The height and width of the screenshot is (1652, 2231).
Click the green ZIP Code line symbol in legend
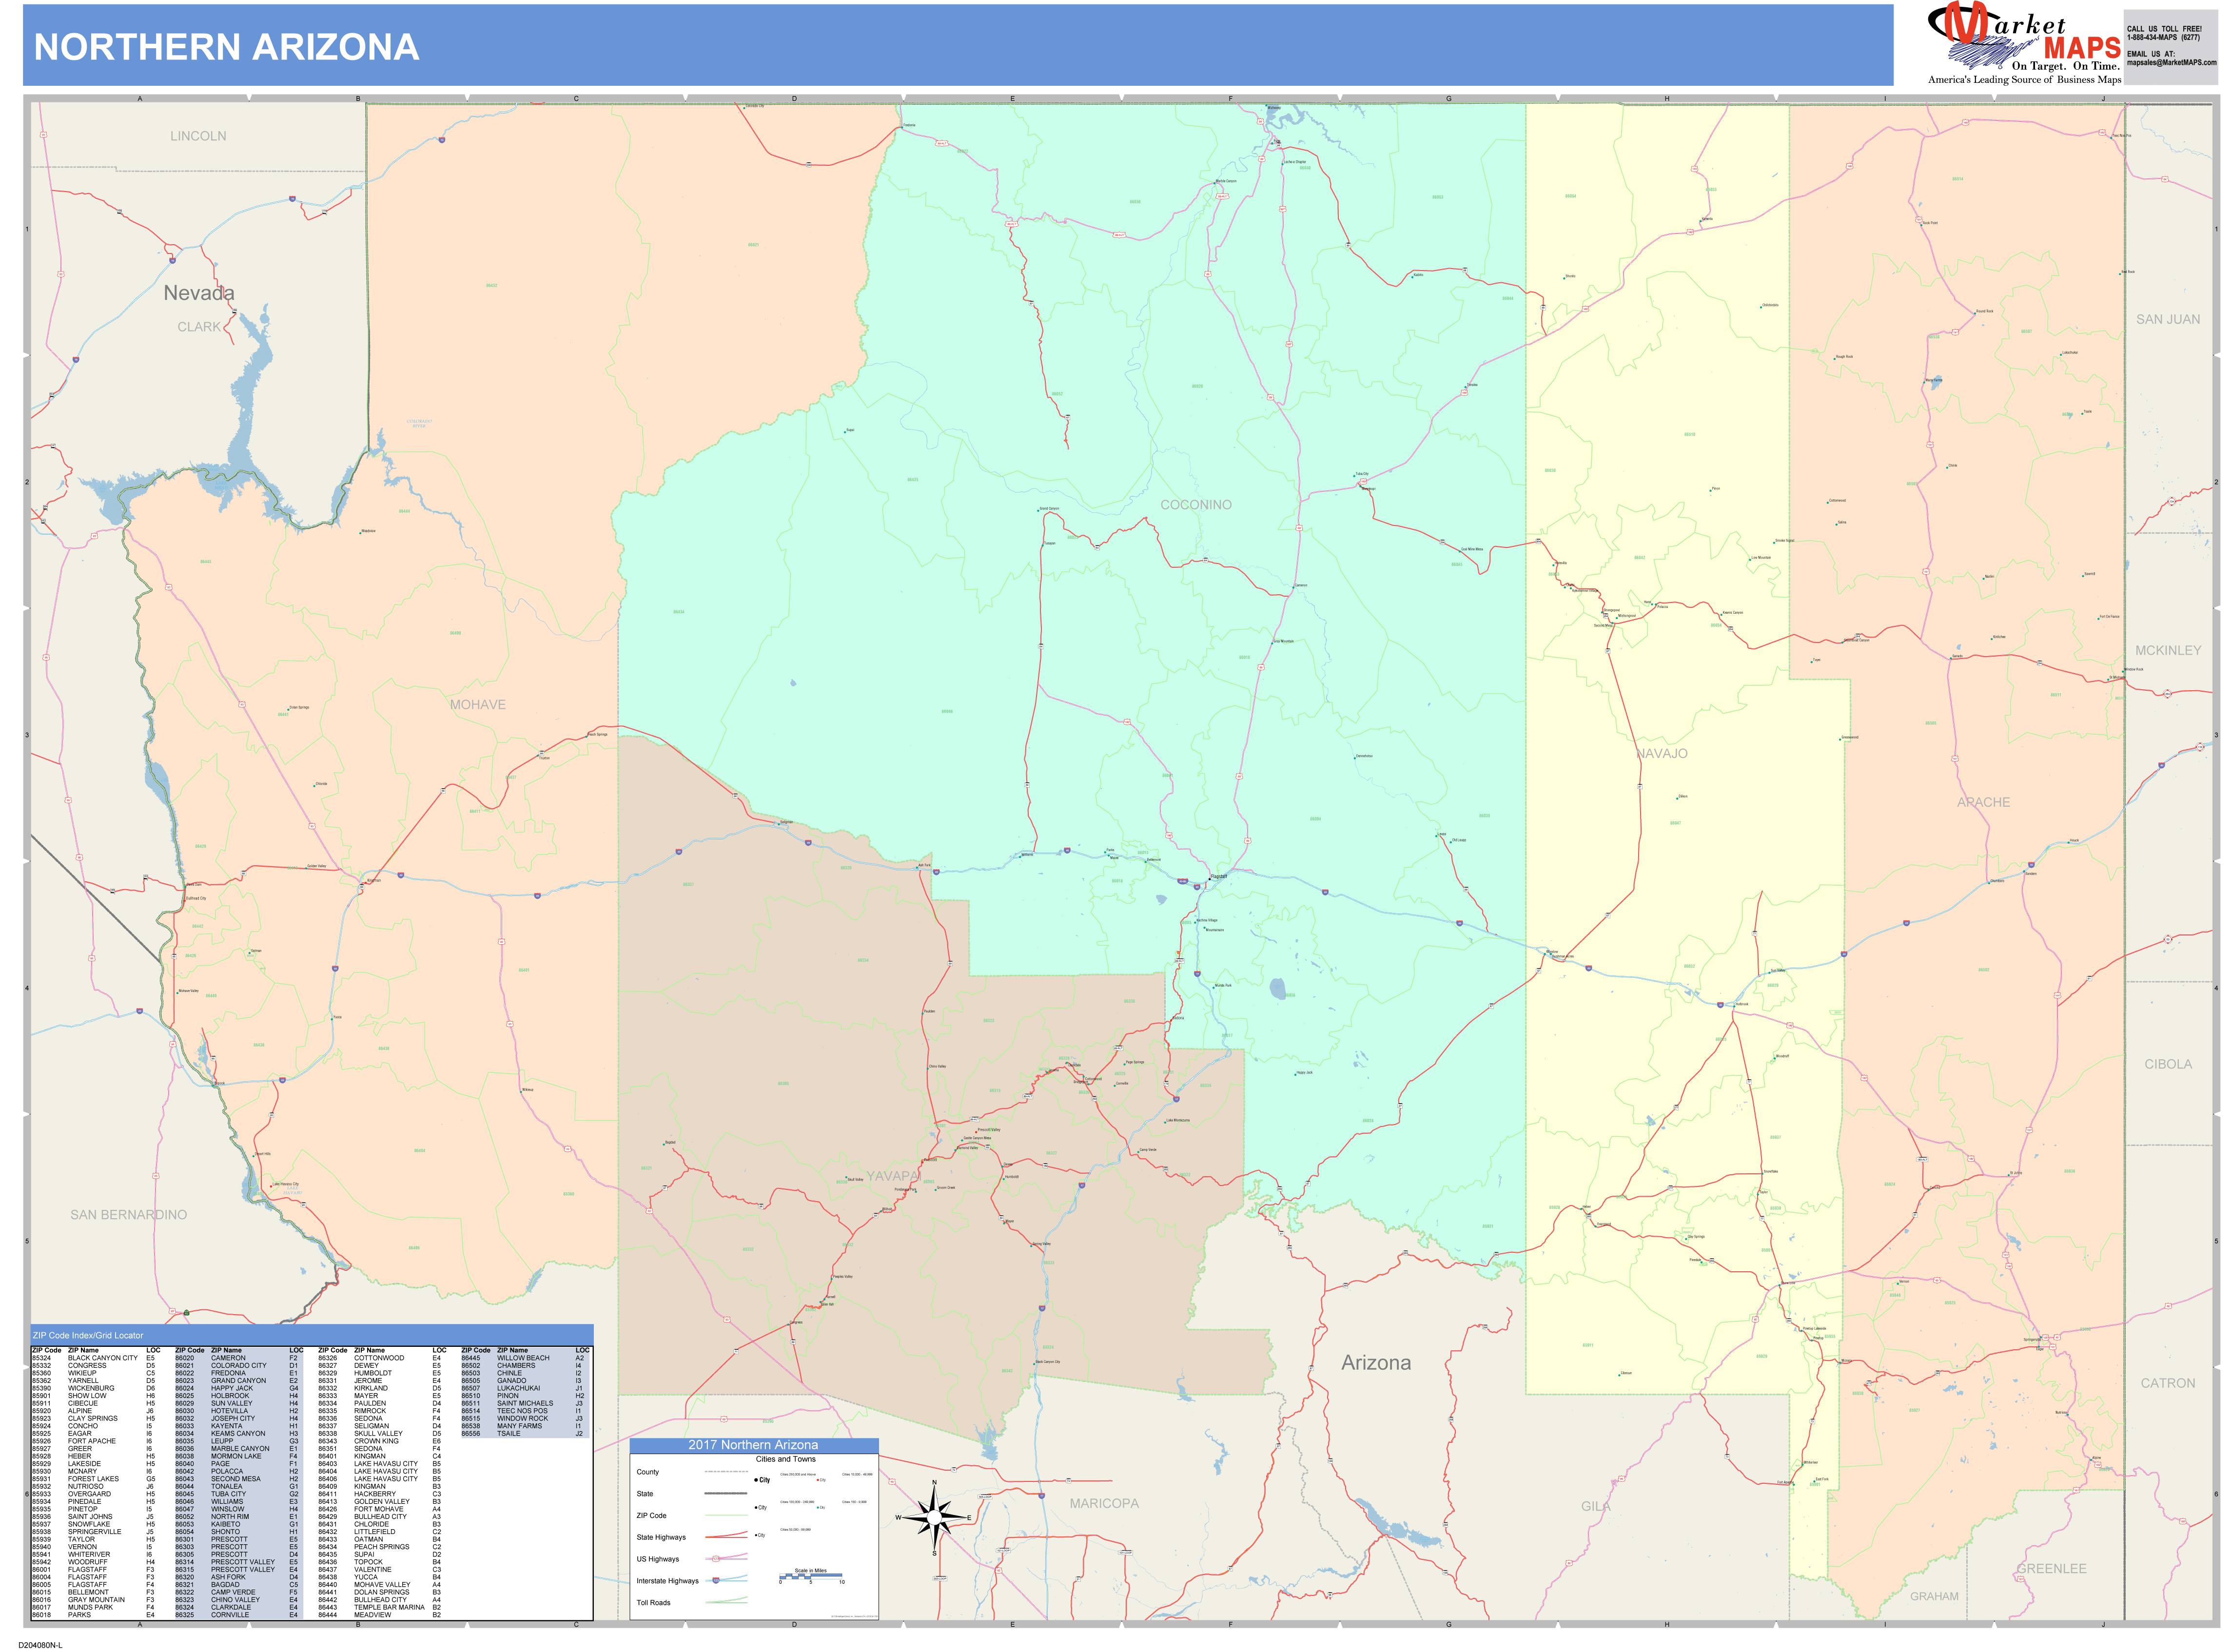click(726, 1516)
